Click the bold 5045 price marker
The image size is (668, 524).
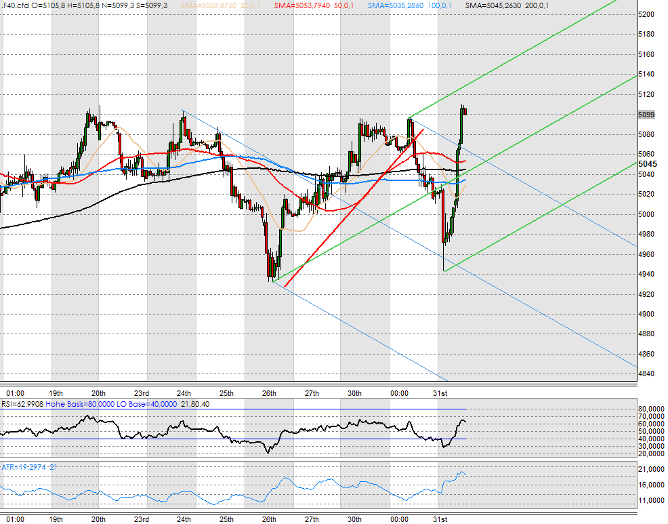[x=647, y=163]
